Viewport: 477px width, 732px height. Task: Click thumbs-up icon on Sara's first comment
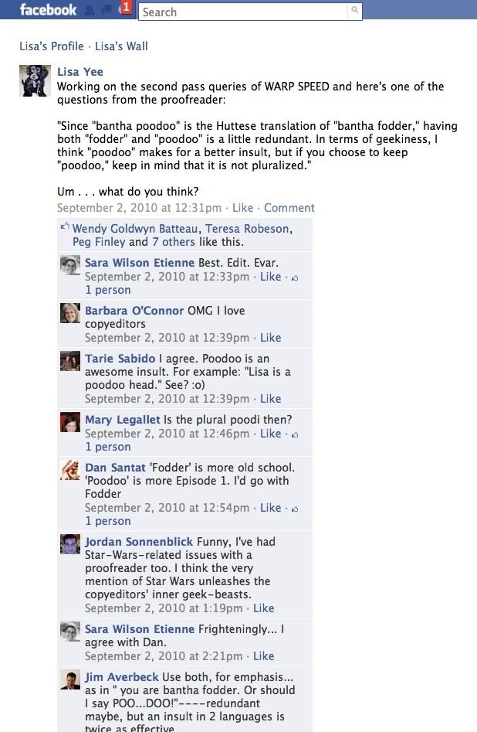tap(295, 277)
